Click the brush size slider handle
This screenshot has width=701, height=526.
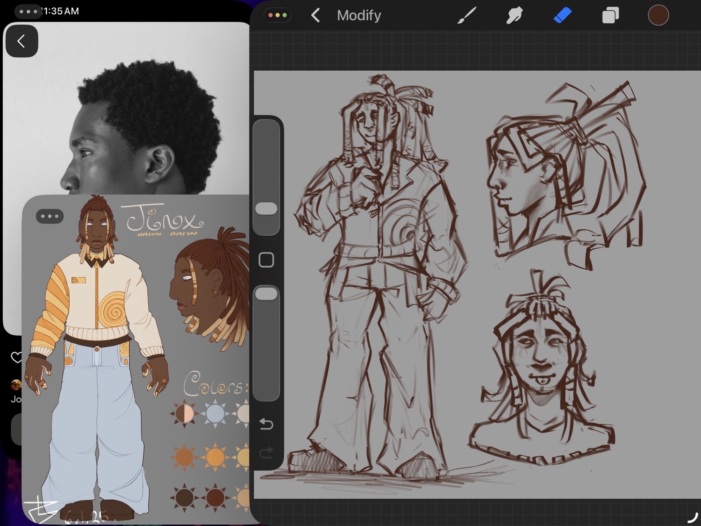coord(266,208)
